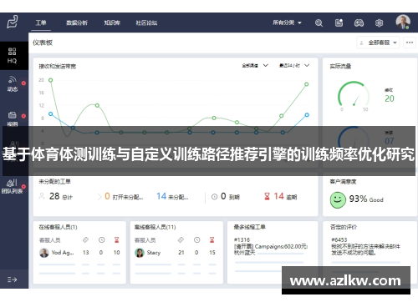This screenshot has width=418, height=302.
Task: Go to the 社区论坛 tab
Action: click(x=146, y=23)
